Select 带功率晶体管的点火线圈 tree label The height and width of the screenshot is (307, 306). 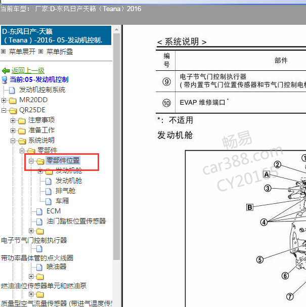(37, 258)
